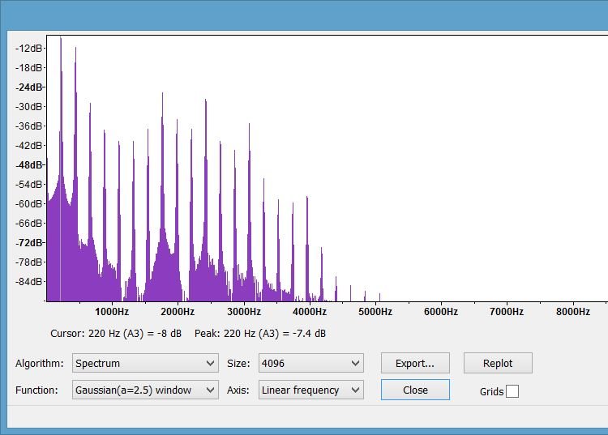This screenshot has height=435, width=608.
Task: Click the 8000Hz frequency axis label
Action: 572,312
